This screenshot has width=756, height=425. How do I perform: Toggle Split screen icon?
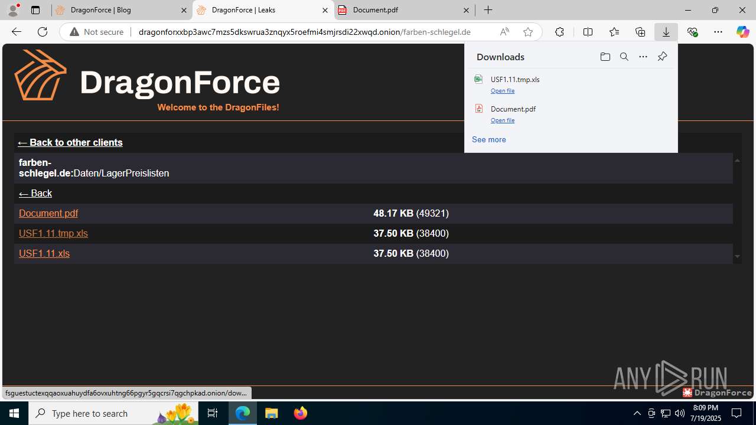point(588,32)
